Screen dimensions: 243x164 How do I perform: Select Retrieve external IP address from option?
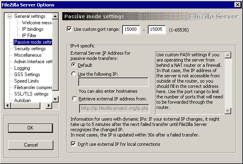pyautogui.click(x=74, y=98)
